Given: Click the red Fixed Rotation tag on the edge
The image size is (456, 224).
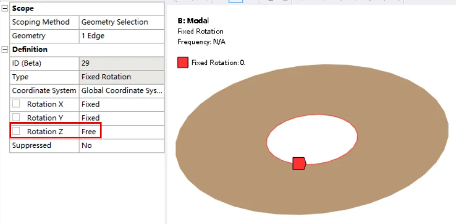Looking at the screenshot, I should (x=298, y=163).
